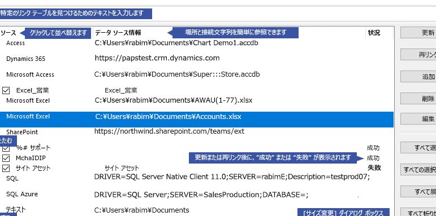Click path ending Super:::Store.accdb
This screenshot has width=436, height=216.
(x=177, y=74)
